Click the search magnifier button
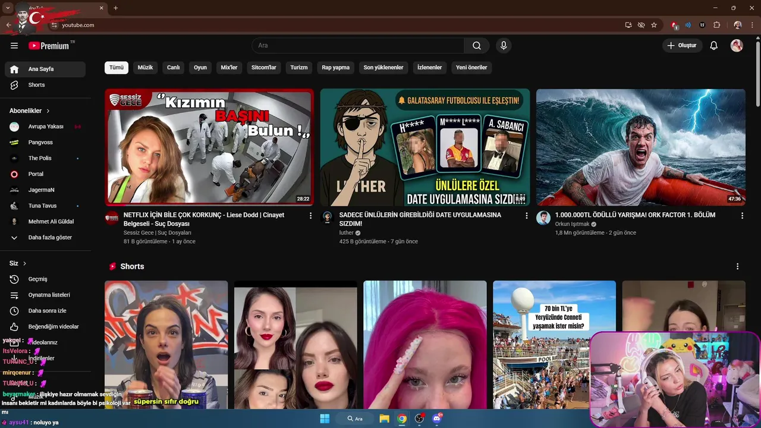The image size is (761, 428). [x=477, y=46]
